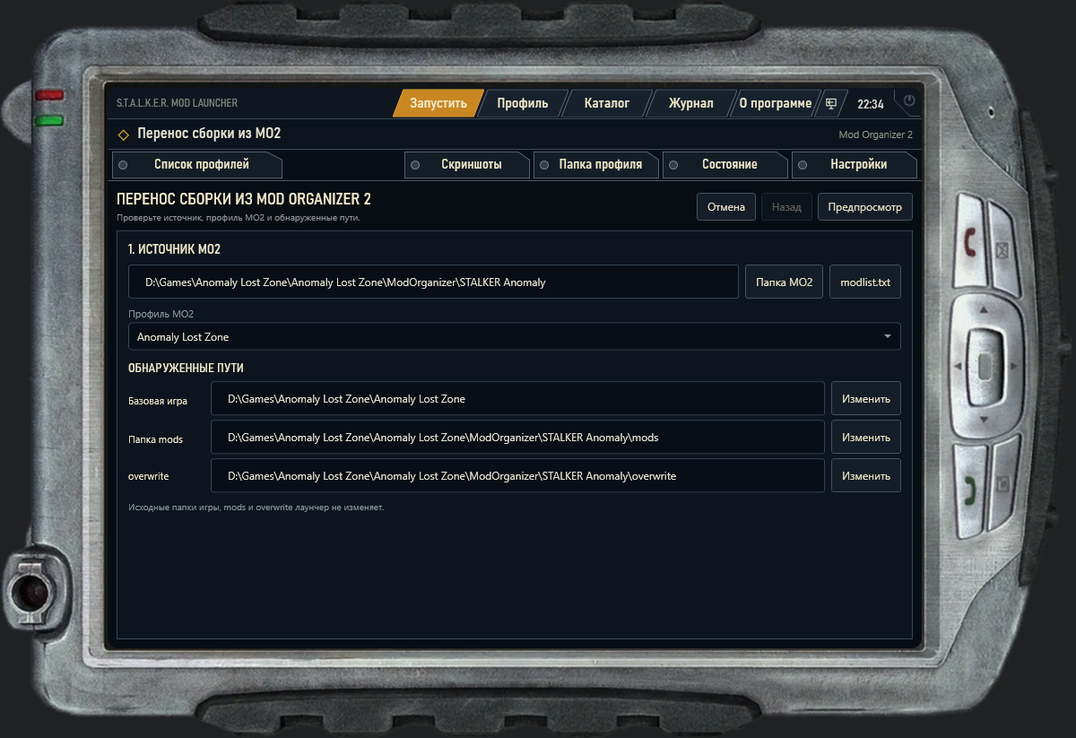The image size is (1076, 738).
Task: Click the S.T.A.L.K.E.R. MOD LAUNCHER title
Action: pyautogui.click(x=177, y=103)
